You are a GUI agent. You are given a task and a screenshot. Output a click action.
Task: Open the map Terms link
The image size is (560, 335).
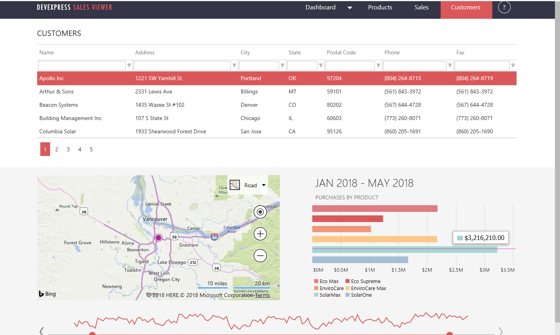point(263,295)
